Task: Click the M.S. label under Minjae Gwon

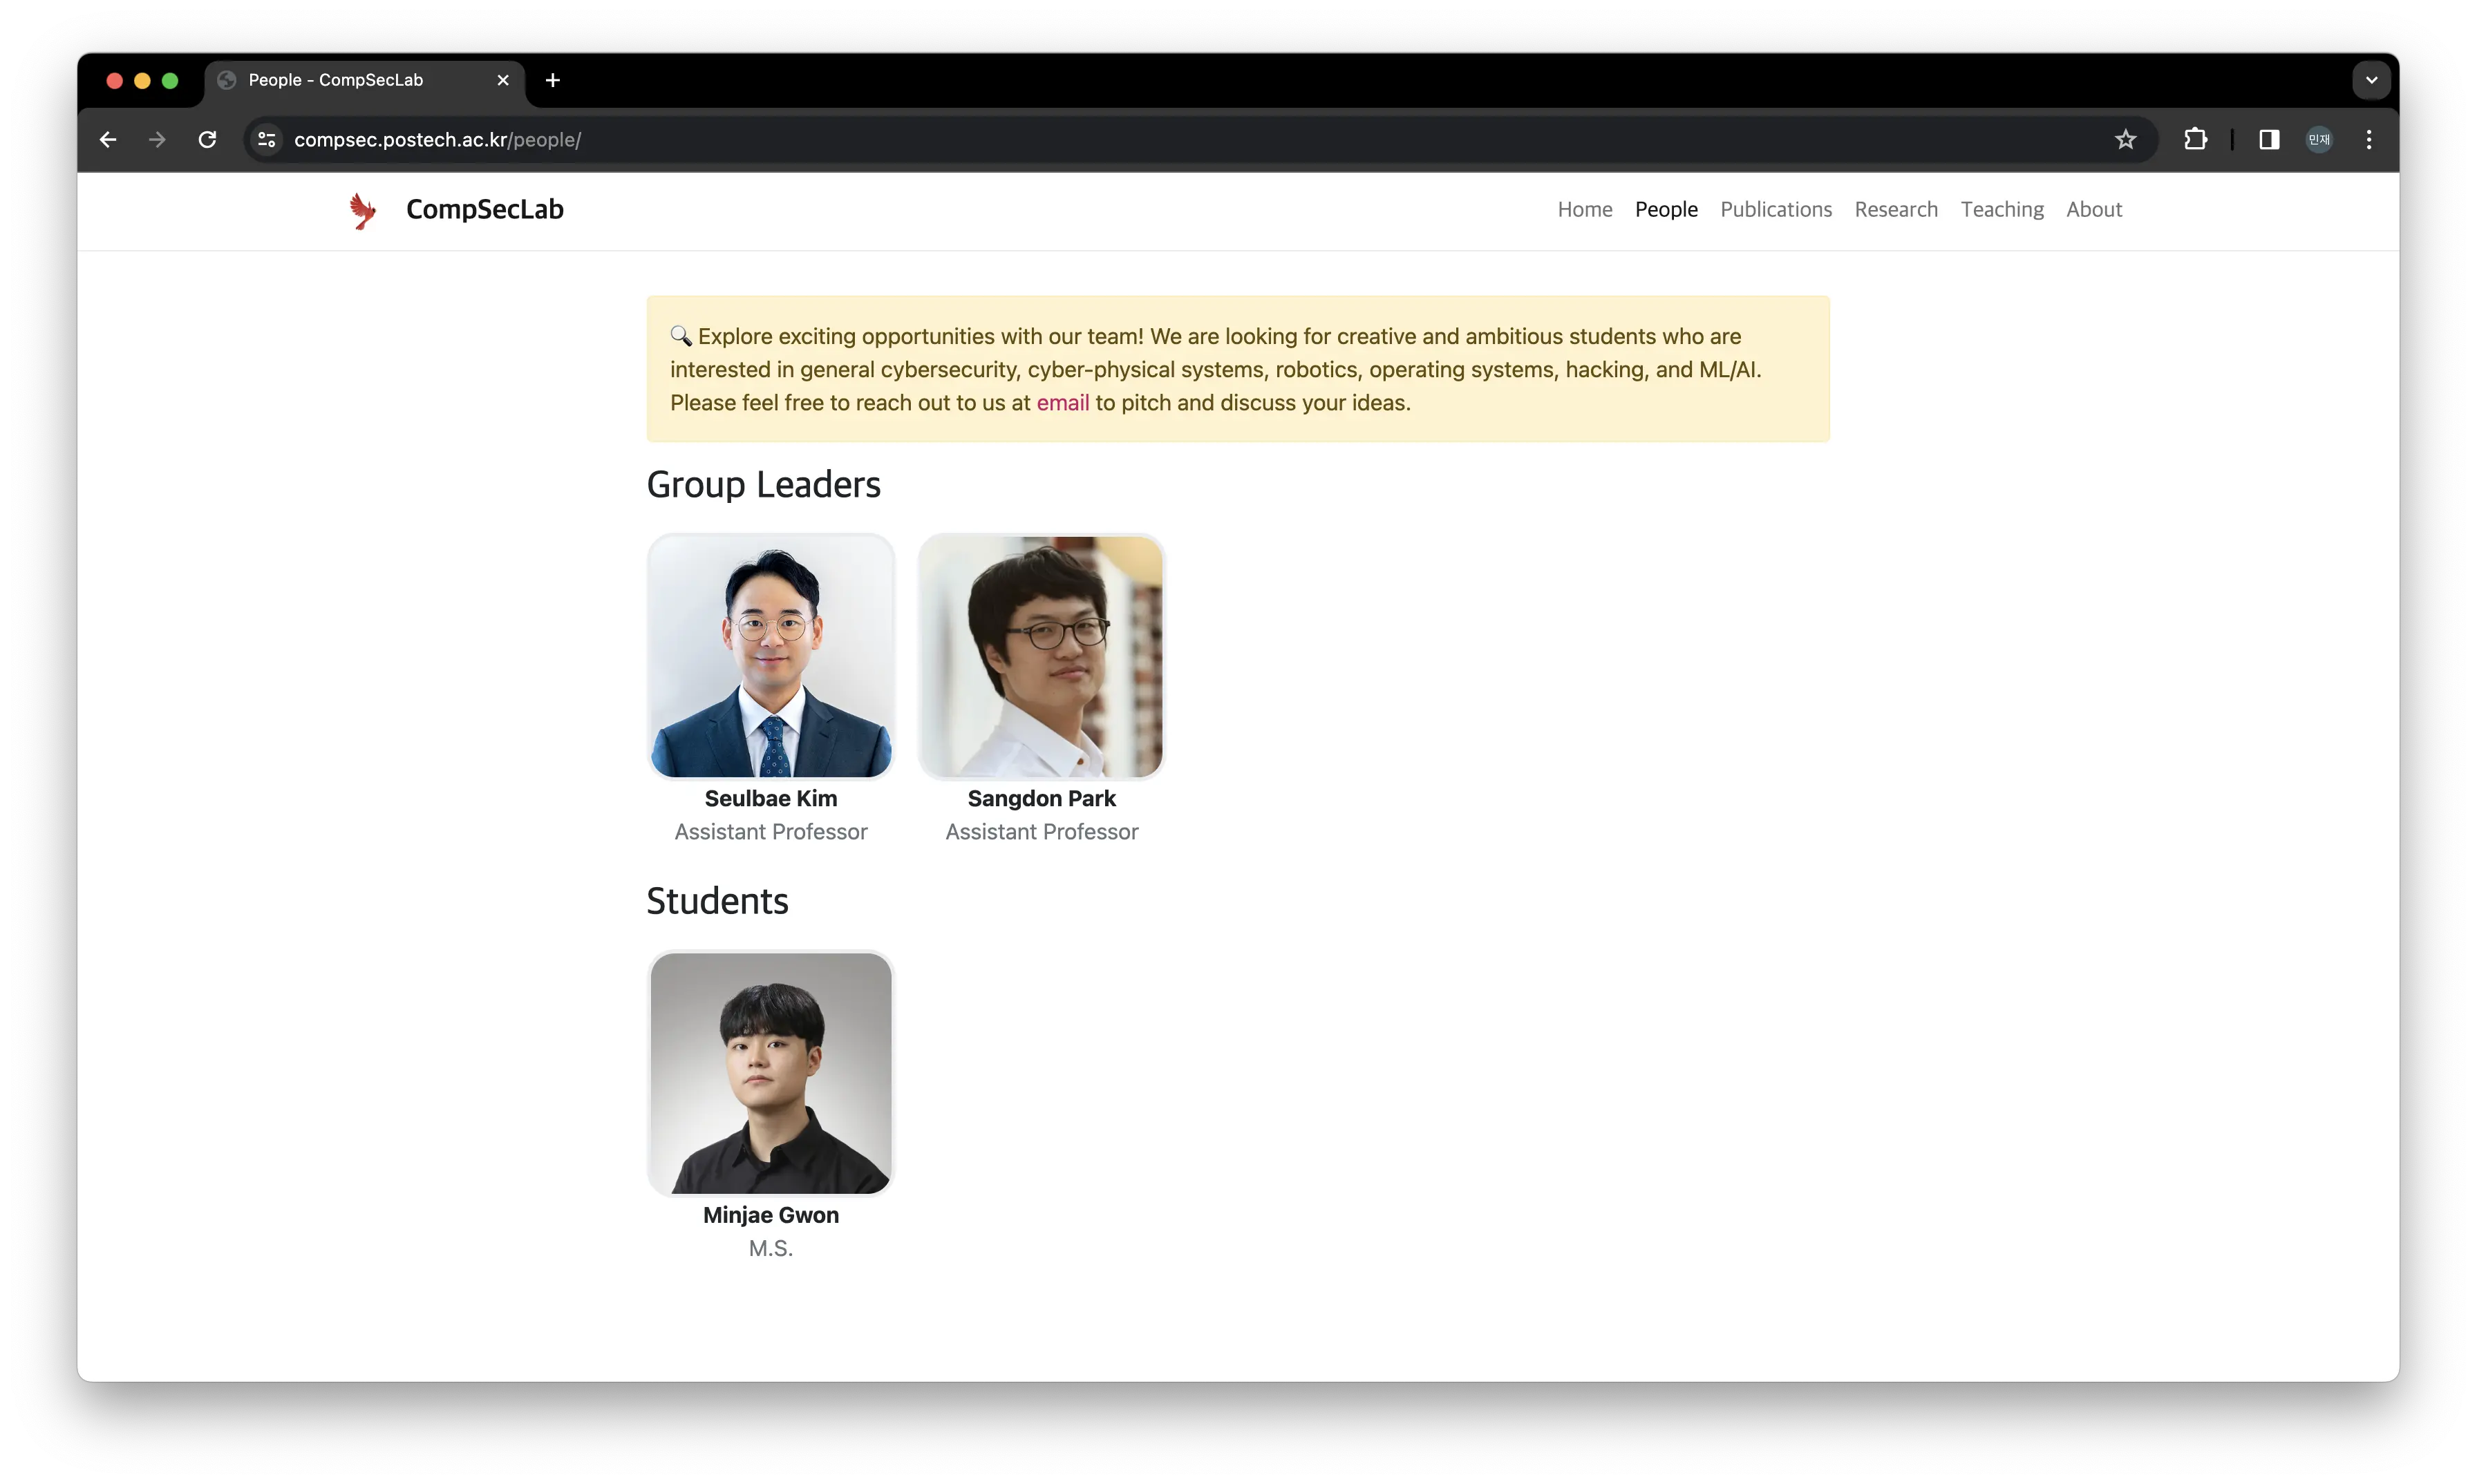Action: (x=771, y=1248)
